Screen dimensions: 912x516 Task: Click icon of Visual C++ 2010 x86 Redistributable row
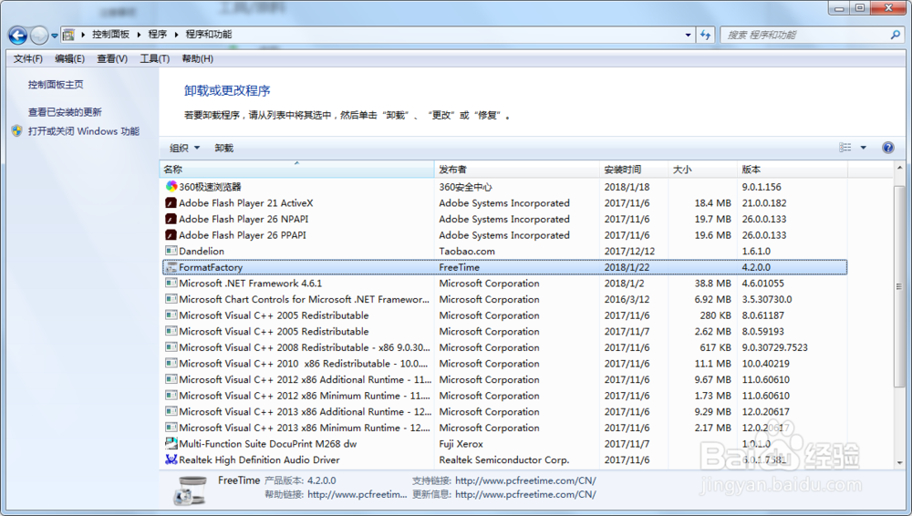point(171,363)
